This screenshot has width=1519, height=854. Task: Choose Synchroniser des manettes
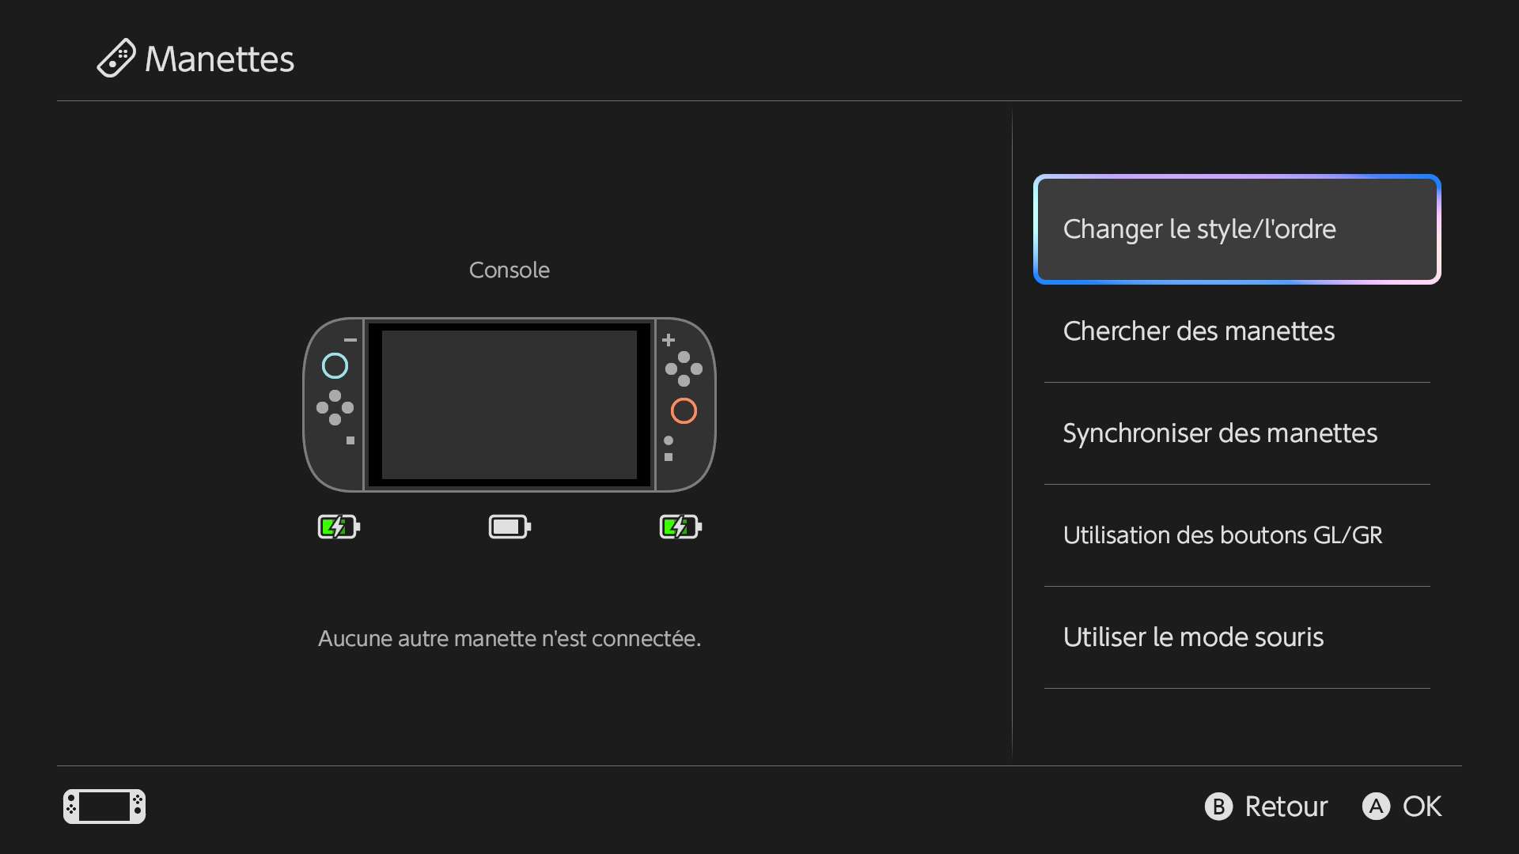(1237, 433)
